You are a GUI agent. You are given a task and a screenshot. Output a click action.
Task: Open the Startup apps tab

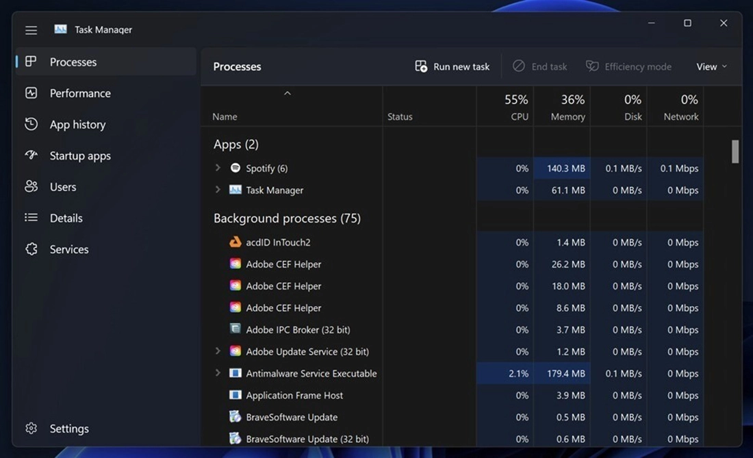pyautogui.click(x=106, y=155)
